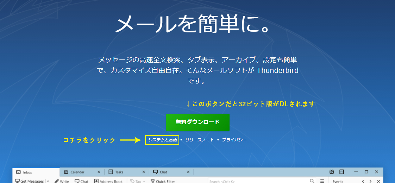Open tasks icon at tab bar right
The height and width of the screenshot is (183, 395).
point(341,172)
